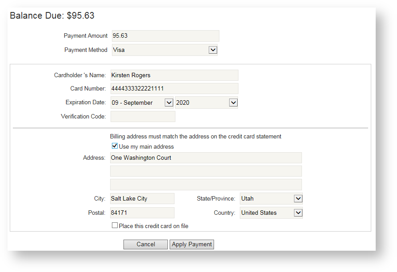397x272 pixels.
Task: Click the Cancel button
Action: (145, 244)
